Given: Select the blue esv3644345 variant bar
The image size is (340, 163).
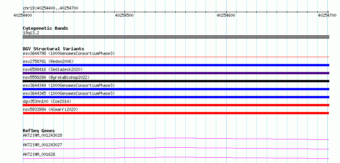Looking at the screenshot, I should (176, 97).
